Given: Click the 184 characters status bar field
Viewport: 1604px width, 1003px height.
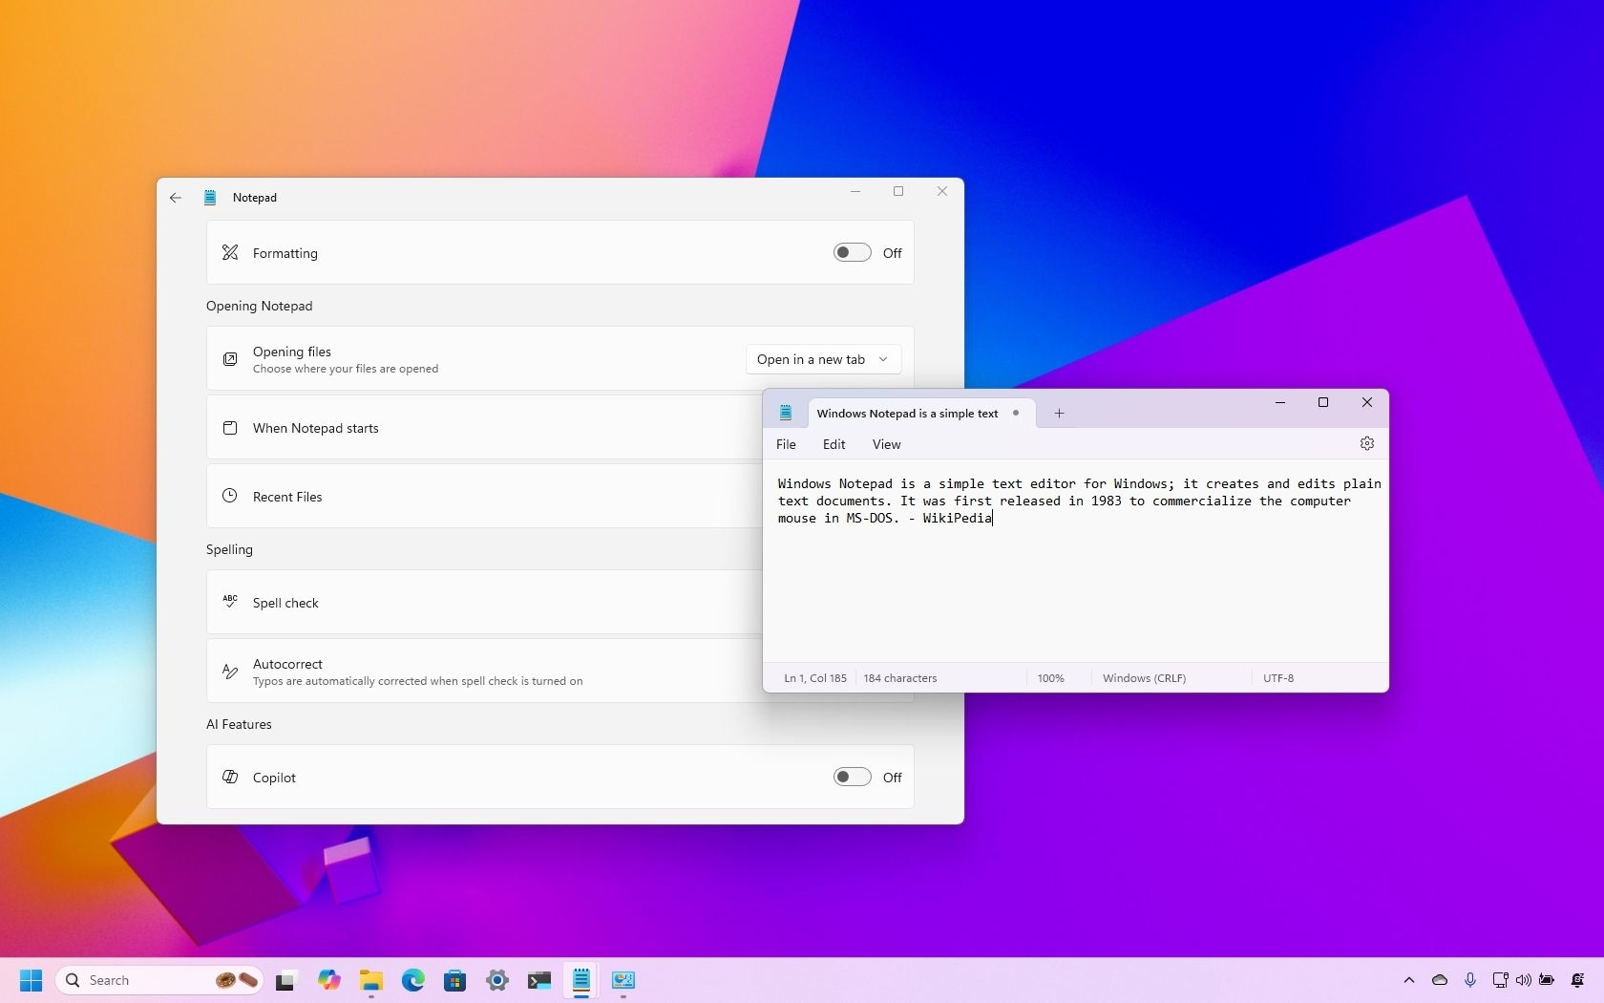Looking at the screenshot, I should tap(898, 678).
